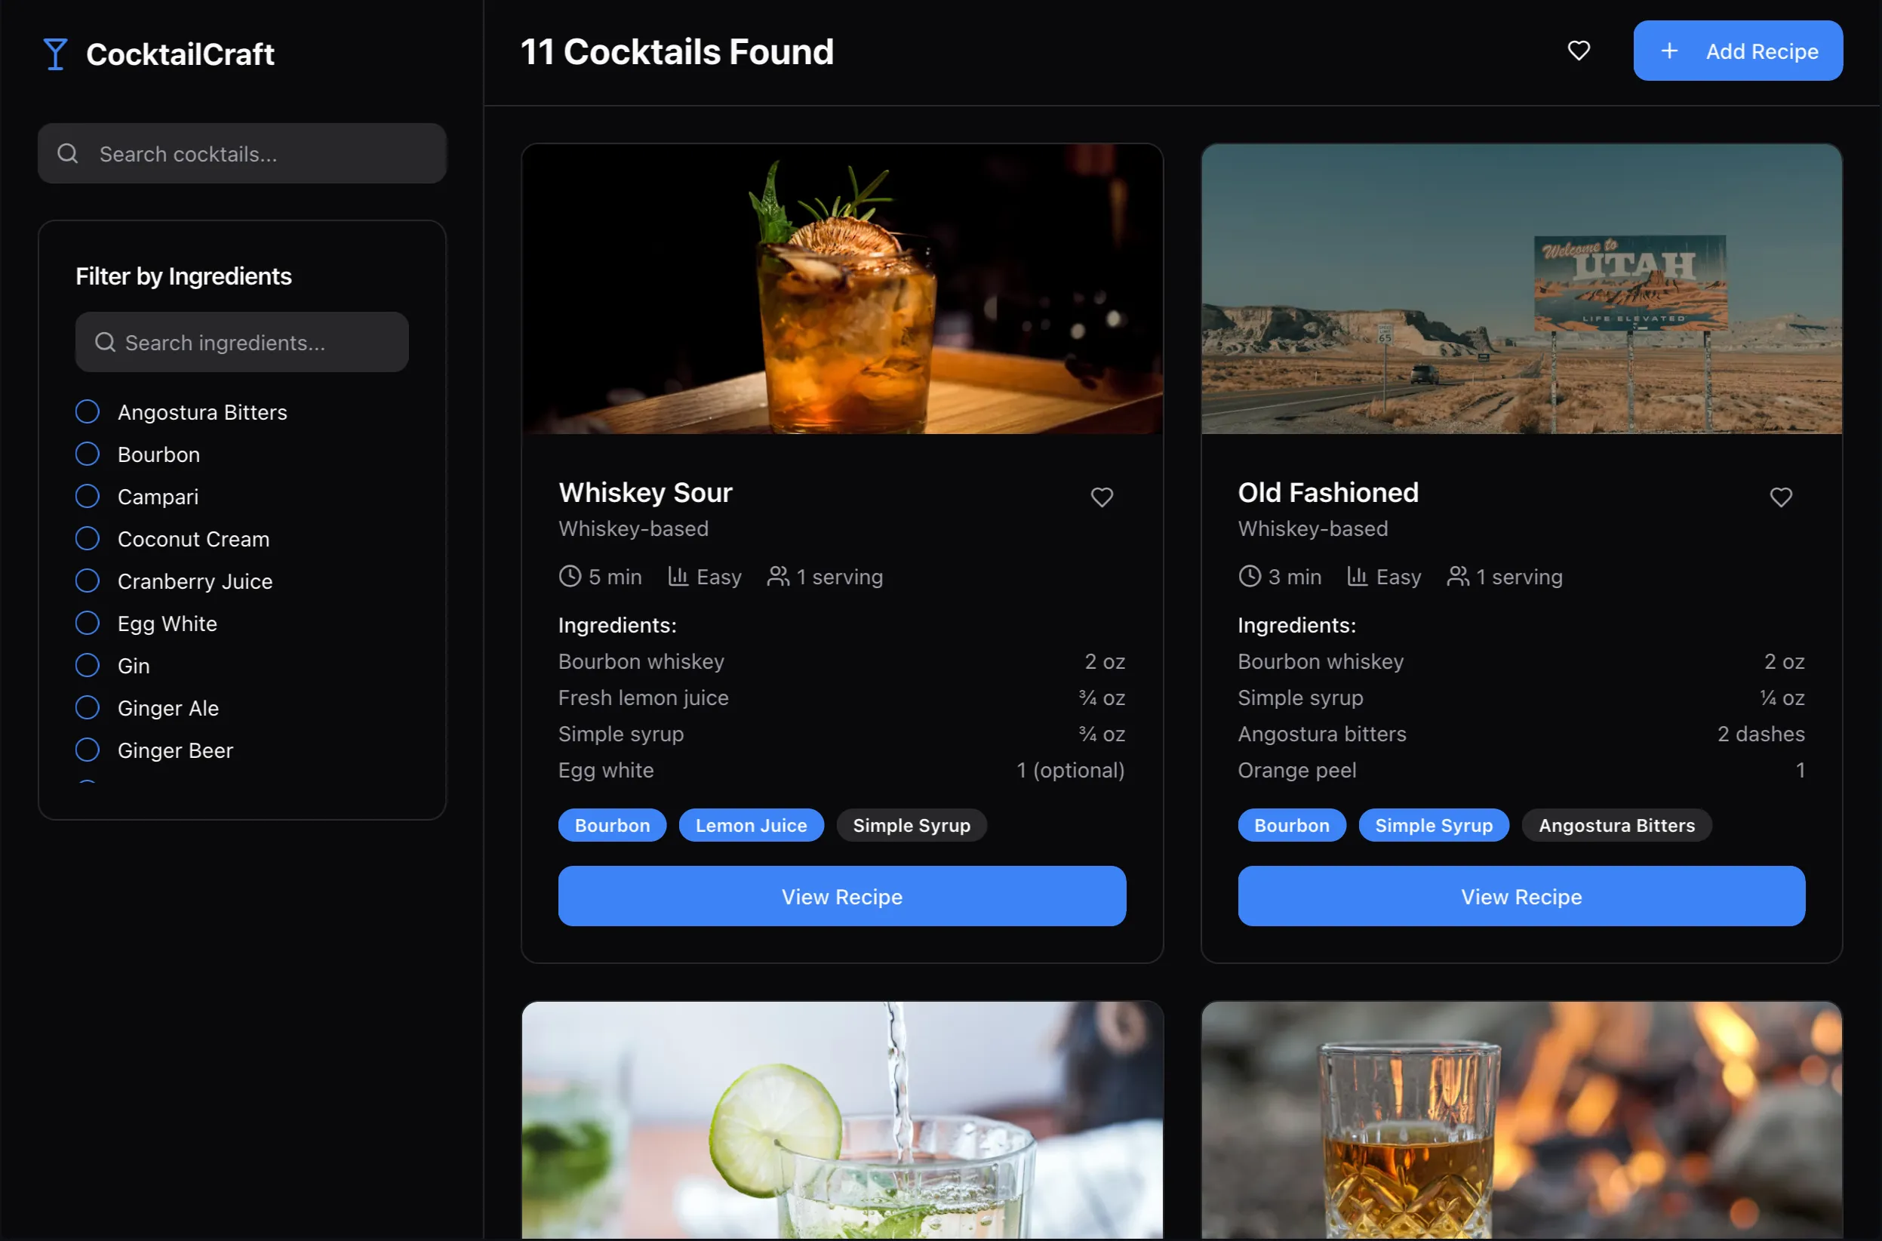Viewport: 1882px width, 1241px height.
Task: Click the magnifier icon in cocktail search
Action: pyautogui.click(x=68, y=153)
